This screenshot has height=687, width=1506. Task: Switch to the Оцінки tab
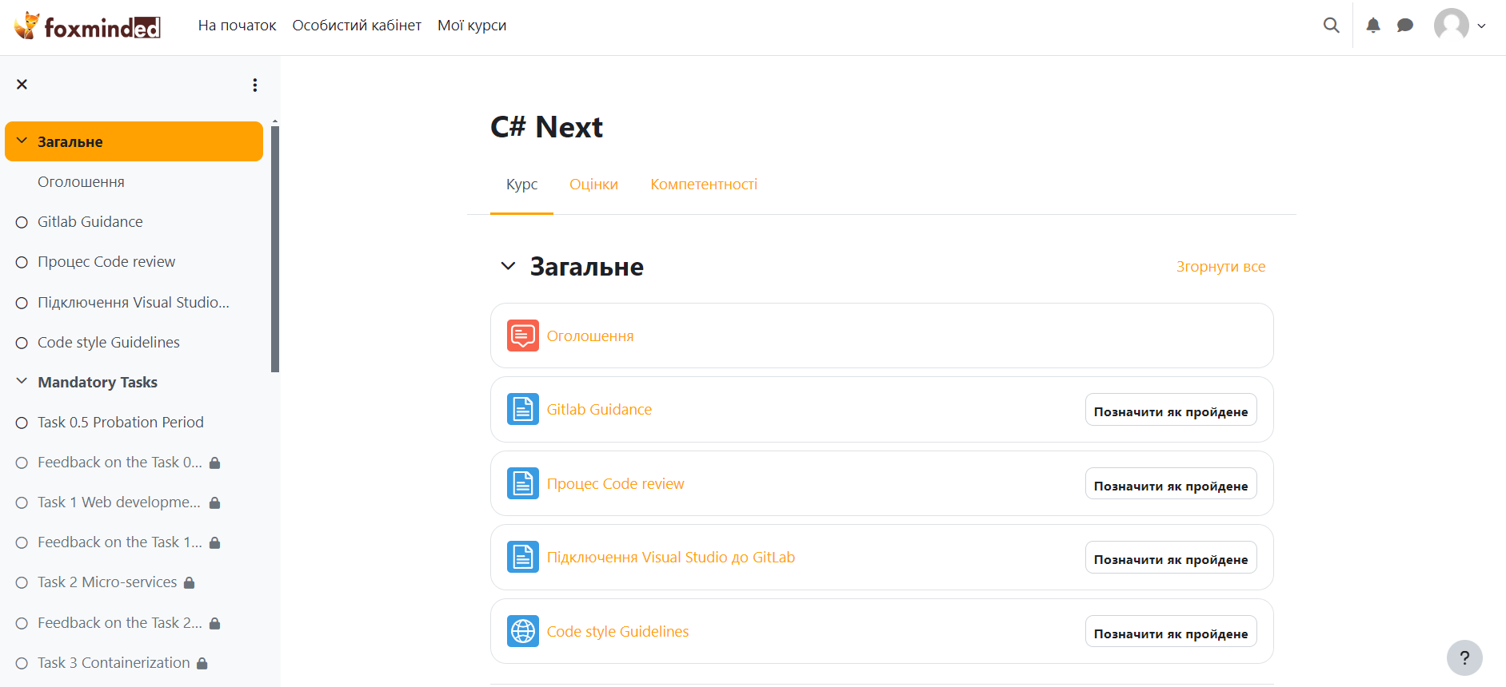pyautogui.click(x=593, y=185)
